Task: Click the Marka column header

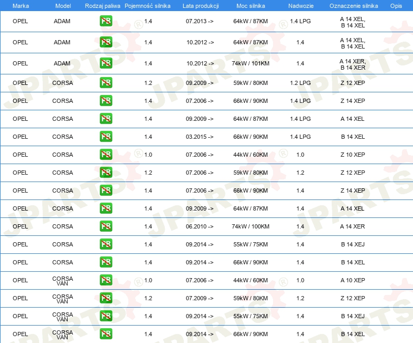Action: coord(21,6)
